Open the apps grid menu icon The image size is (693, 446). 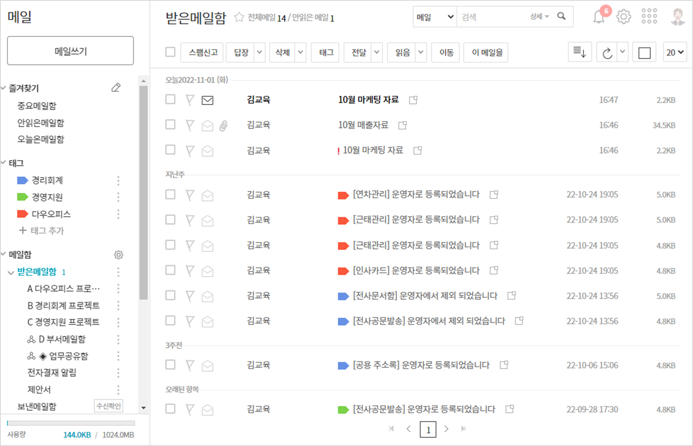pos(649,16)
